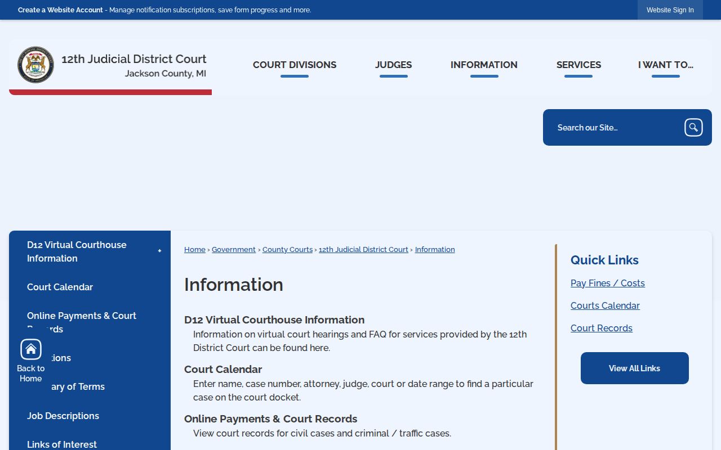
Task: Open the Information menu
Action: [484, 65]
